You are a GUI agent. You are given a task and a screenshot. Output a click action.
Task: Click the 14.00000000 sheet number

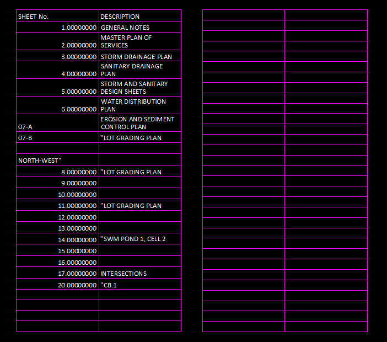click(77, 240)
